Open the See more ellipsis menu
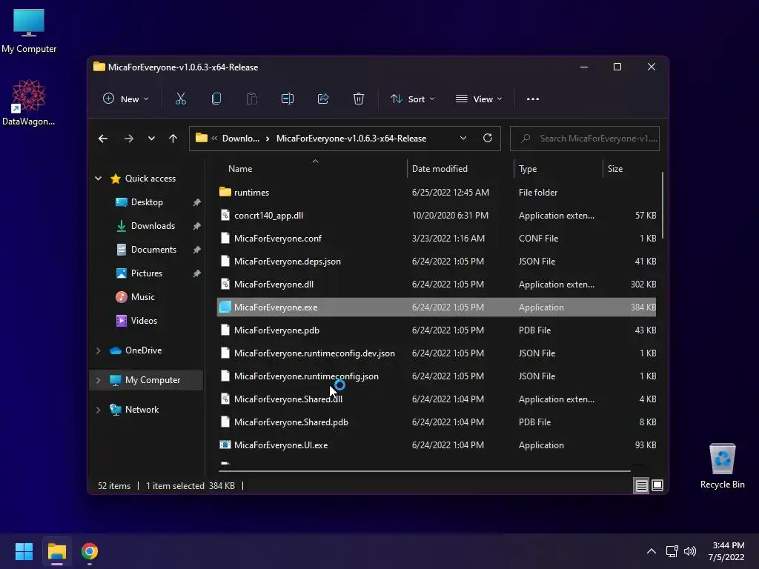The width and height of the screenshot is (759, 569). pyautogui.click(x=533, y=99)
